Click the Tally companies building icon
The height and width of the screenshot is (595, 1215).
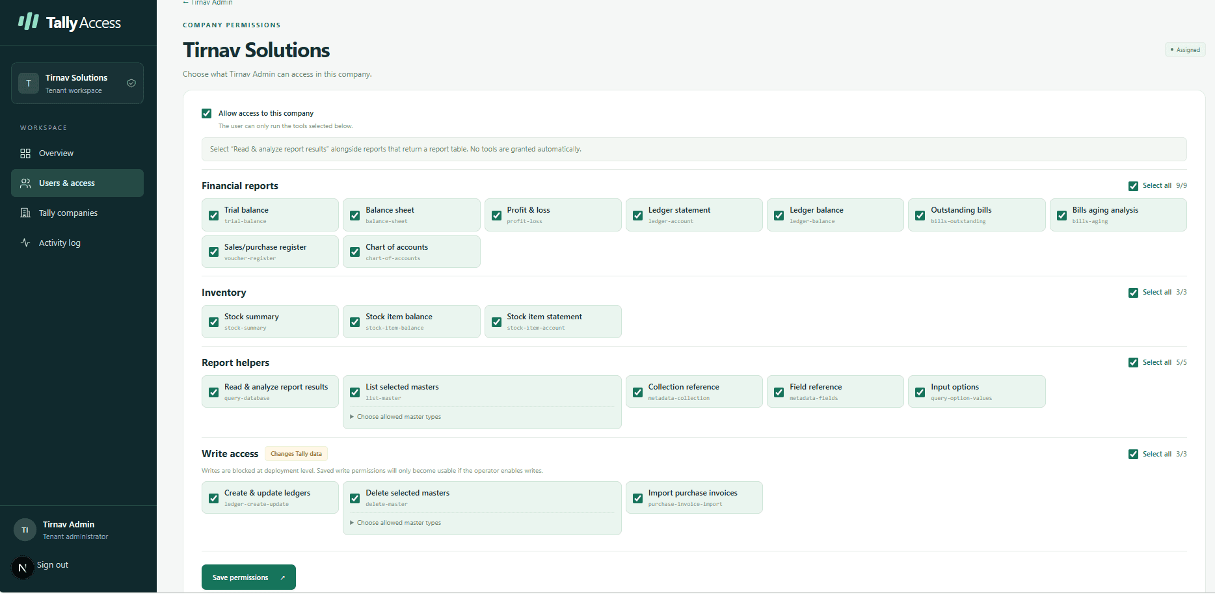(25, 213)
